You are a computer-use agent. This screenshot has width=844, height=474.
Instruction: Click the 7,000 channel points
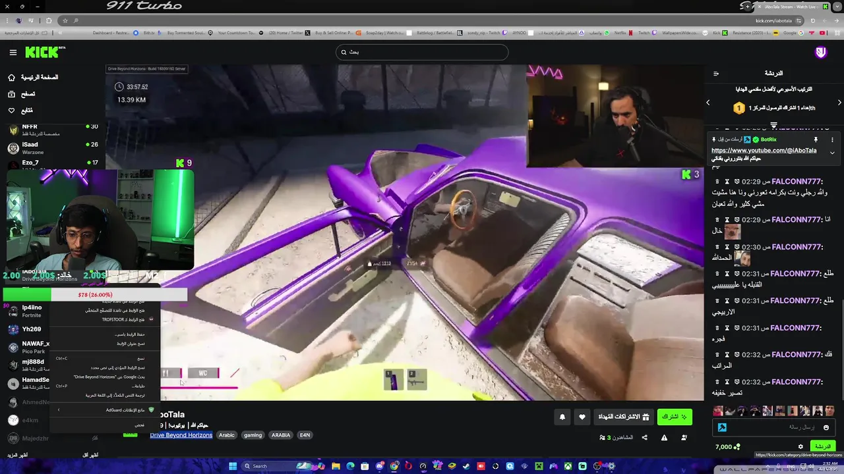point(728,447)
